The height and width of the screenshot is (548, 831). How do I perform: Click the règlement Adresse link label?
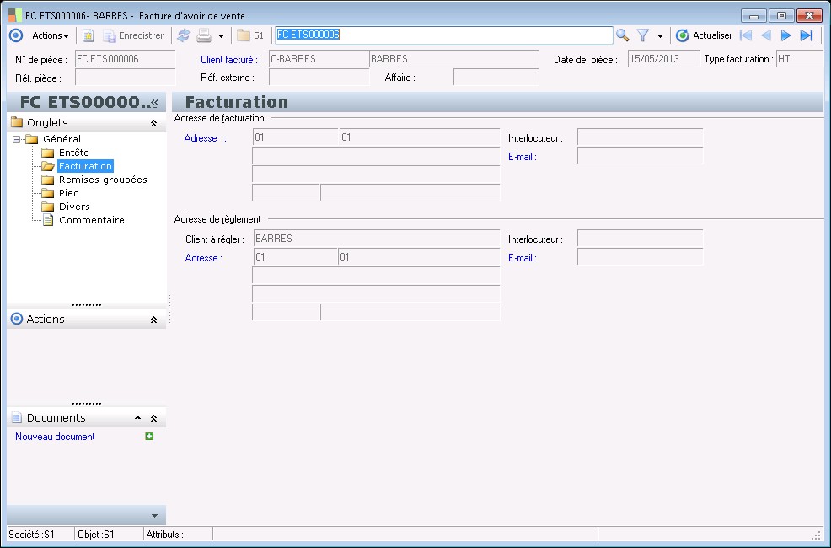pos(203,258)
